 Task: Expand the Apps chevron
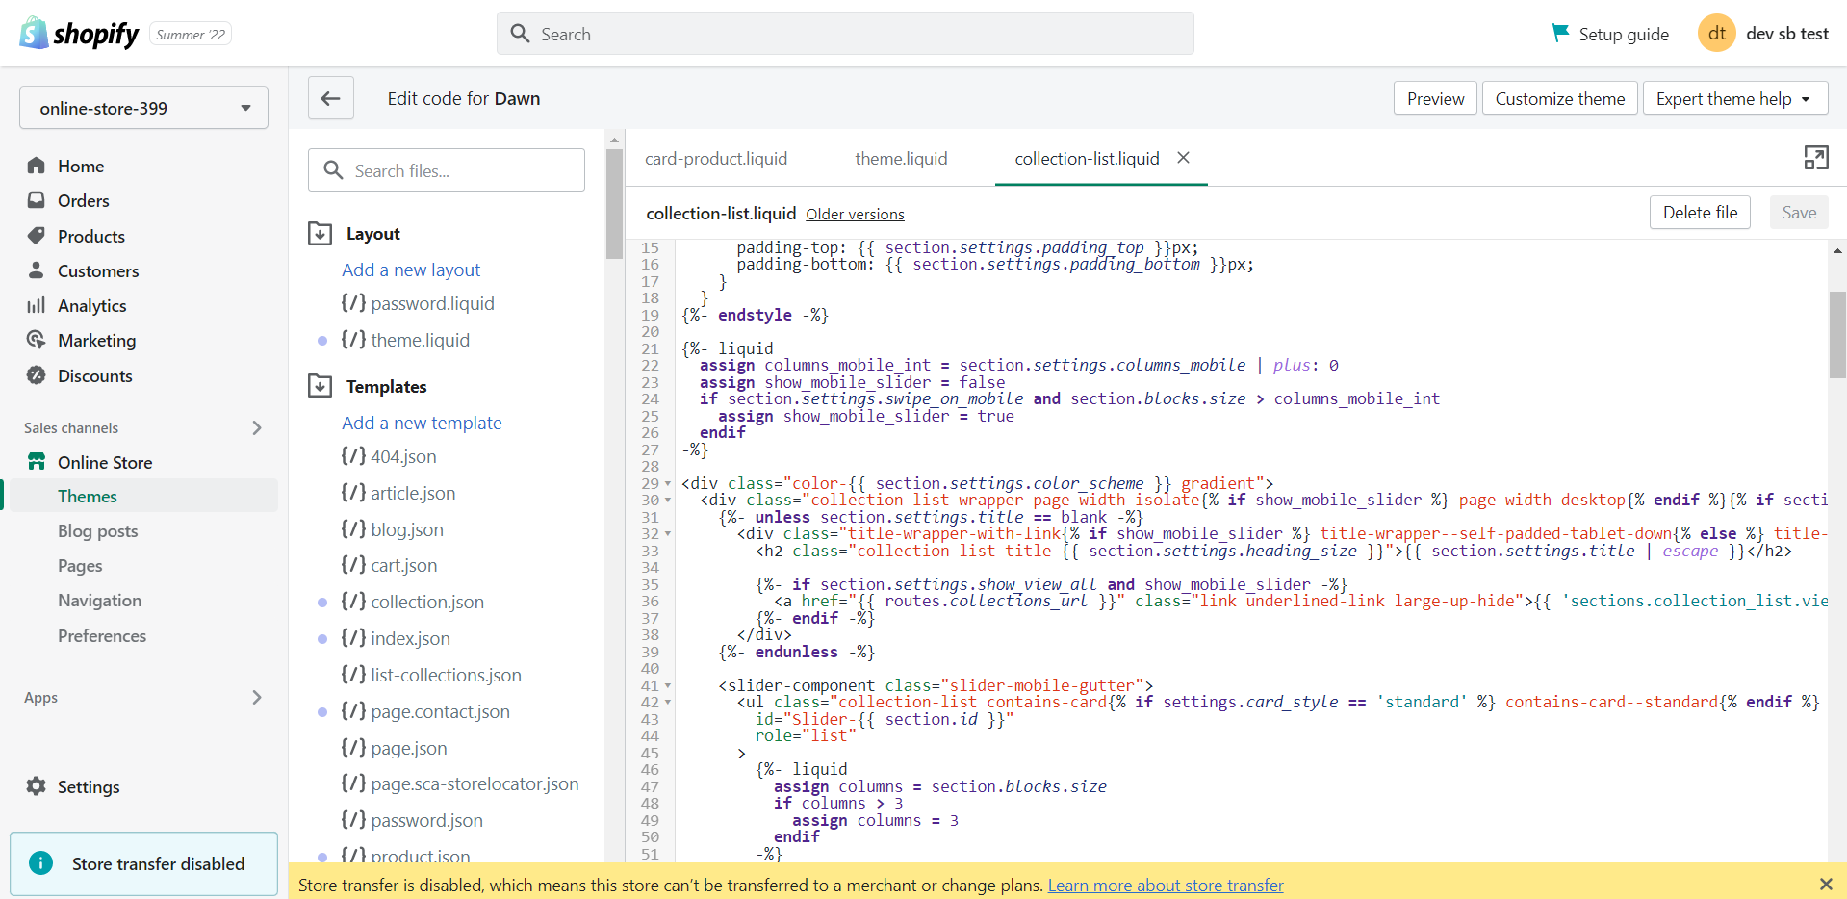point(257,697)
